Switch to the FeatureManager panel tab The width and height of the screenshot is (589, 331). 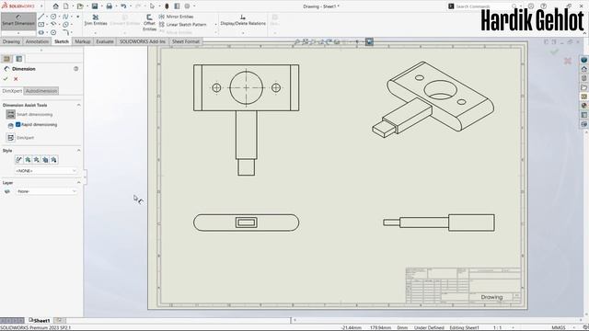pos(6,59)
